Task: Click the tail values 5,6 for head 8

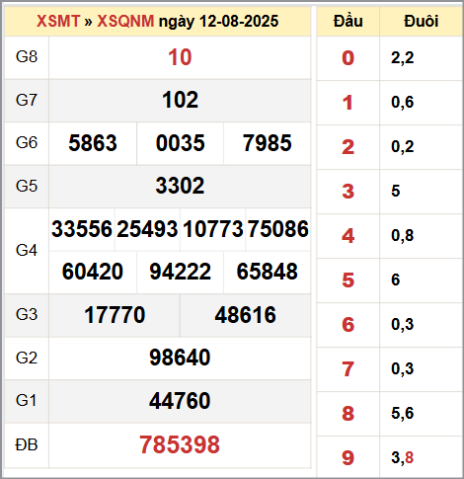Action: click(x=402, y=413)
